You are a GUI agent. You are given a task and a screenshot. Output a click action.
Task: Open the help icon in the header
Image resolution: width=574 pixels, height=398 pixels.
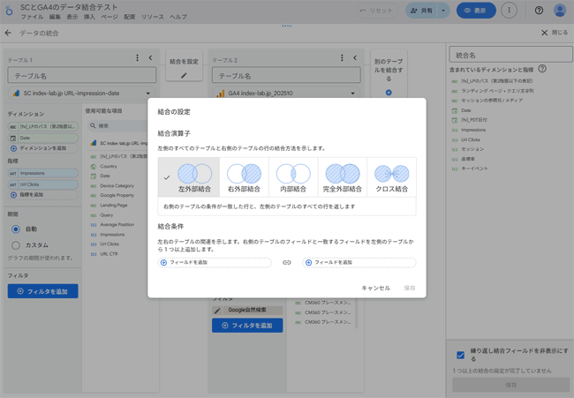pyautogui.click(x=539, y=11)
